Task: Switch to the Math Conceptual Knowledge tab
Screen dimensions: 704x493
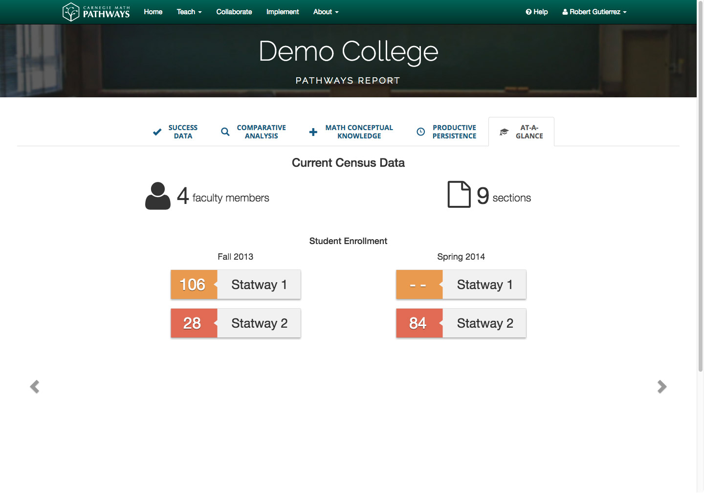Action: click(351, 132)
